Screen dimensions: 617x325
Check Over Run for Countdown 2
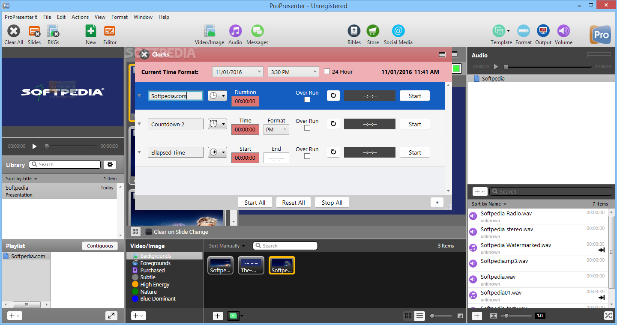click(307, 128)
